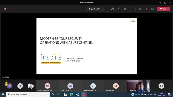Click the Request control button
Screen dimensions: 173x97
pyautogui.click(x=95, y=9)
